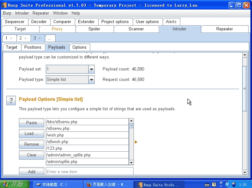Viewport: 252px width, 188px height.
Task: Close Intruder tab number 2
Action: (x=25, y=38)
